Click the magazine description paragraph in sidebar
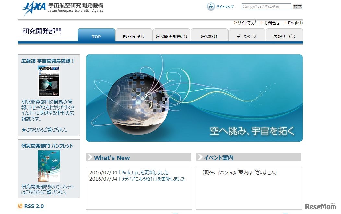This screenshot has width=341, height=214. (x=48, y=110)
